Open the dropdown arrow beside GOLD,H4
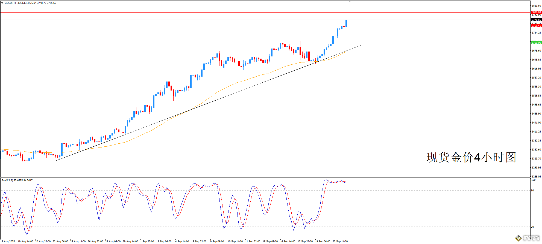 tap(2, 3)
